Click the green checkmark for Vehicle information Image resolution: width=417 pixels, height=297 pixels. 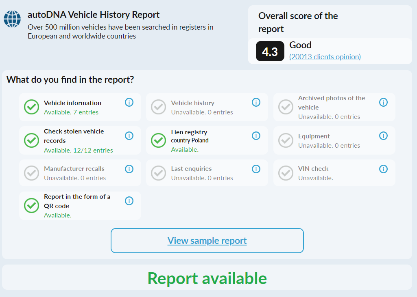(x=31, y=107)
